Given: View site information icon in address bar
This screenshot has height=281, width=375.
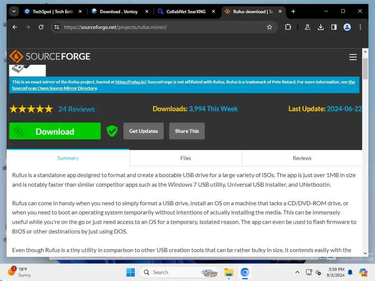Looking at the screenshot, I should 57,27.
